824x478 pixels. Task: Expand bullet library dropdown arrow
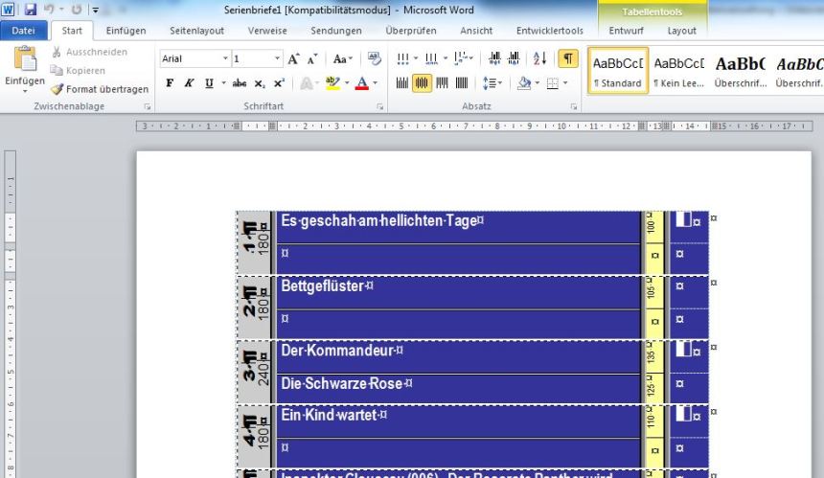tap(416, 58)
